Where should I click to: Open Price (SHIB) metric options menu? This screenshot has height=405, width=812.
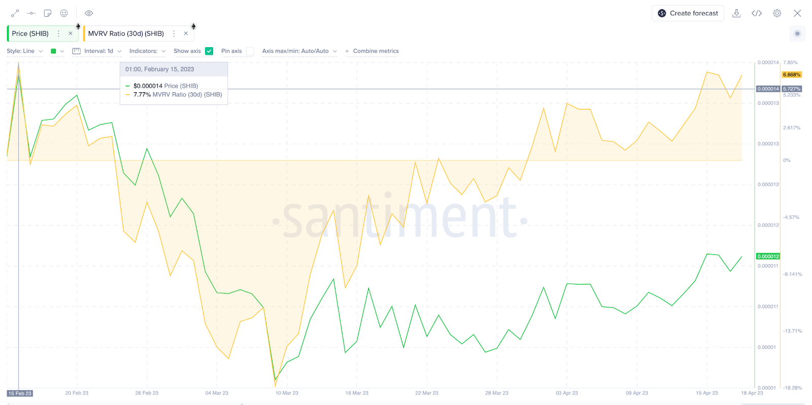[x=59, y=33]
